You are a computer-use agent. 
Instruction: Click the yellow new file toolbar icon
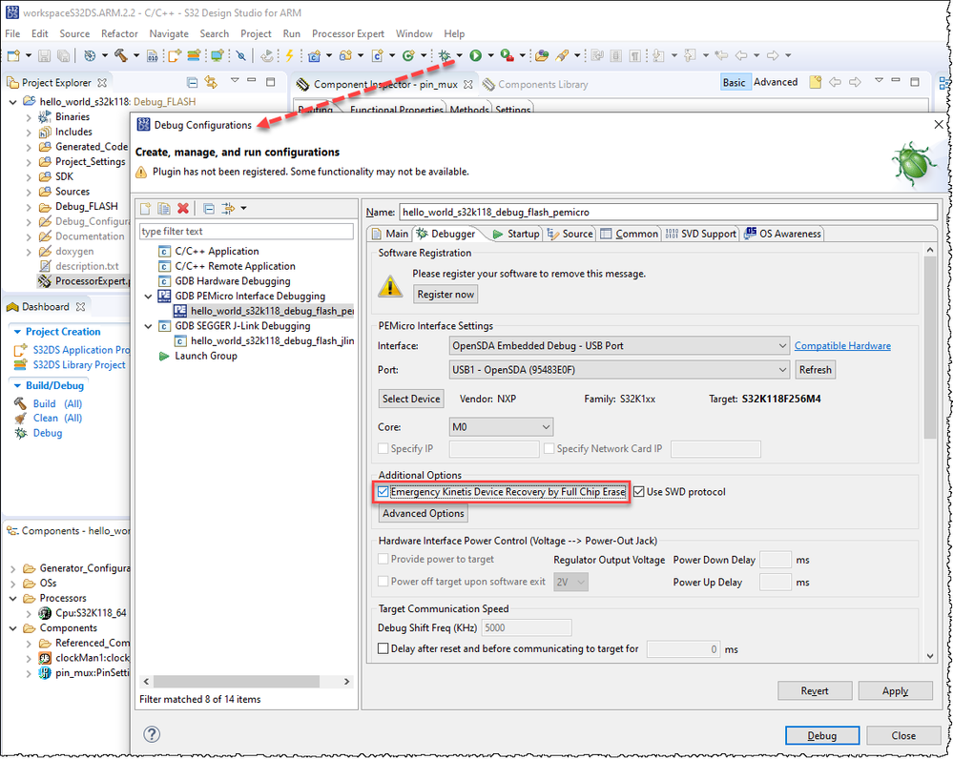point(175,56)
